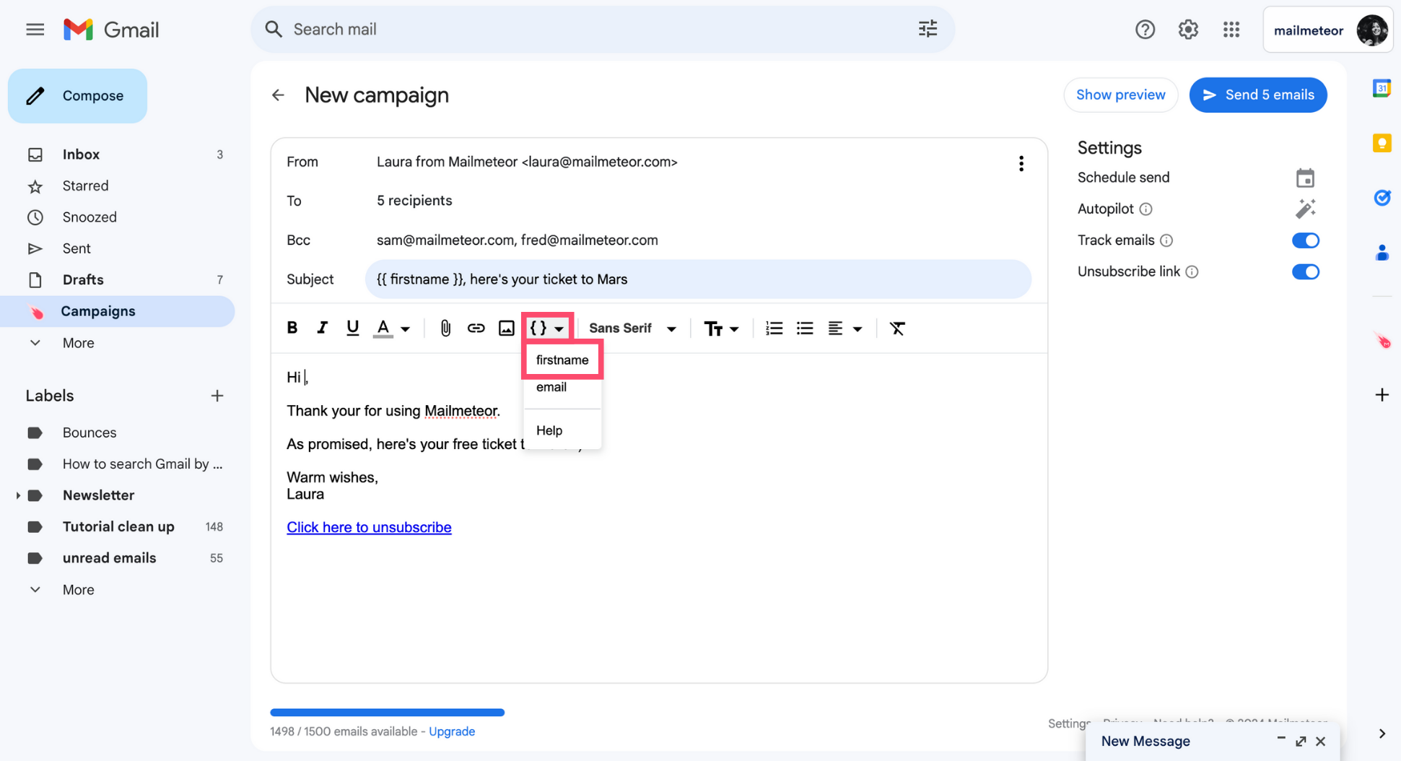Toggle Underline formatting

click(352, 328)
